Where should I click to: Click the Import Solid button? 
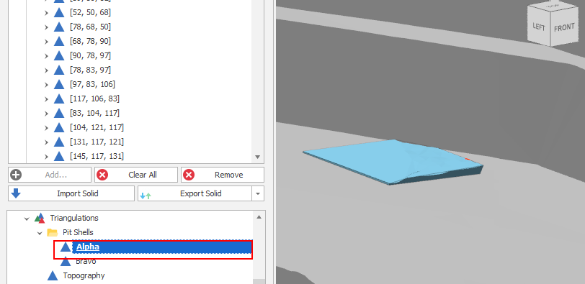tap(71, 193)
